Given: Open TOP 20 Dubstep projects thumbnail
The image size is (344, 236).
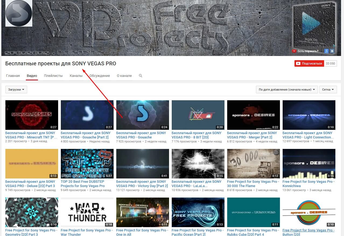Looking at the screenshot, I should pos(87,164).
